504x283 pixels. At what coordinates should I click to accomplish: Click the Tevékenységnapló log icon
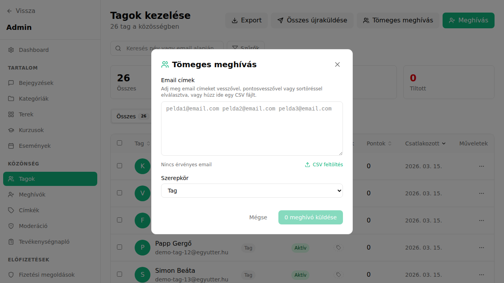pos(11,242)
